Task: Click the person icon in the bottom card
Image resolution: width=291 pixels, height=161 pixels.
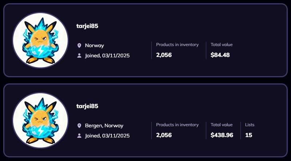Action: (x=79, y=136)
